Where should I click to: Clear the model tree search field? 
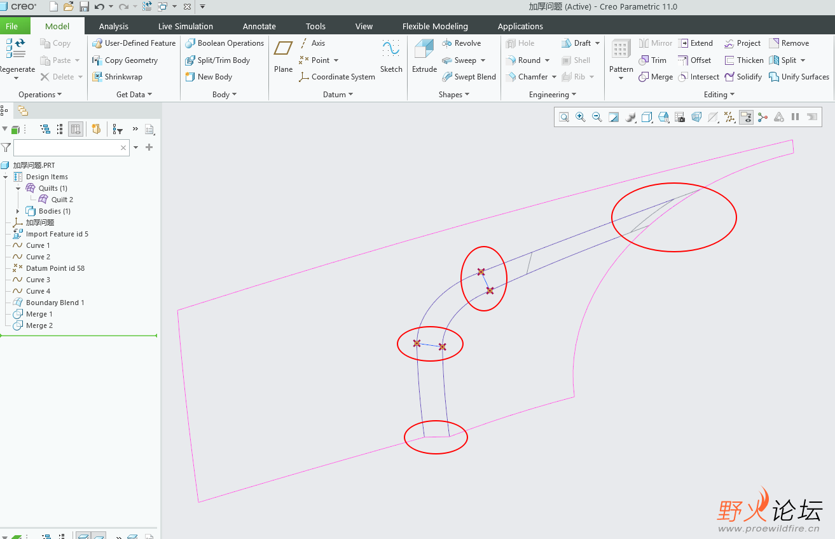[123, 147]
